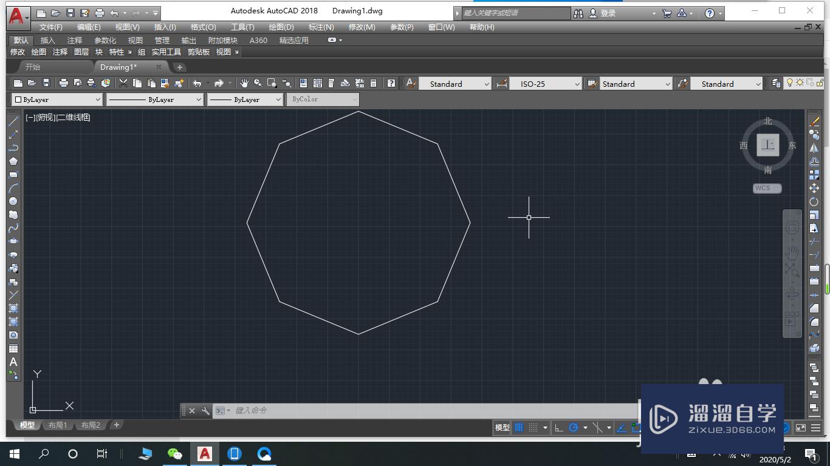Toggle the layer lock padlock icon

tap(820, 83)
